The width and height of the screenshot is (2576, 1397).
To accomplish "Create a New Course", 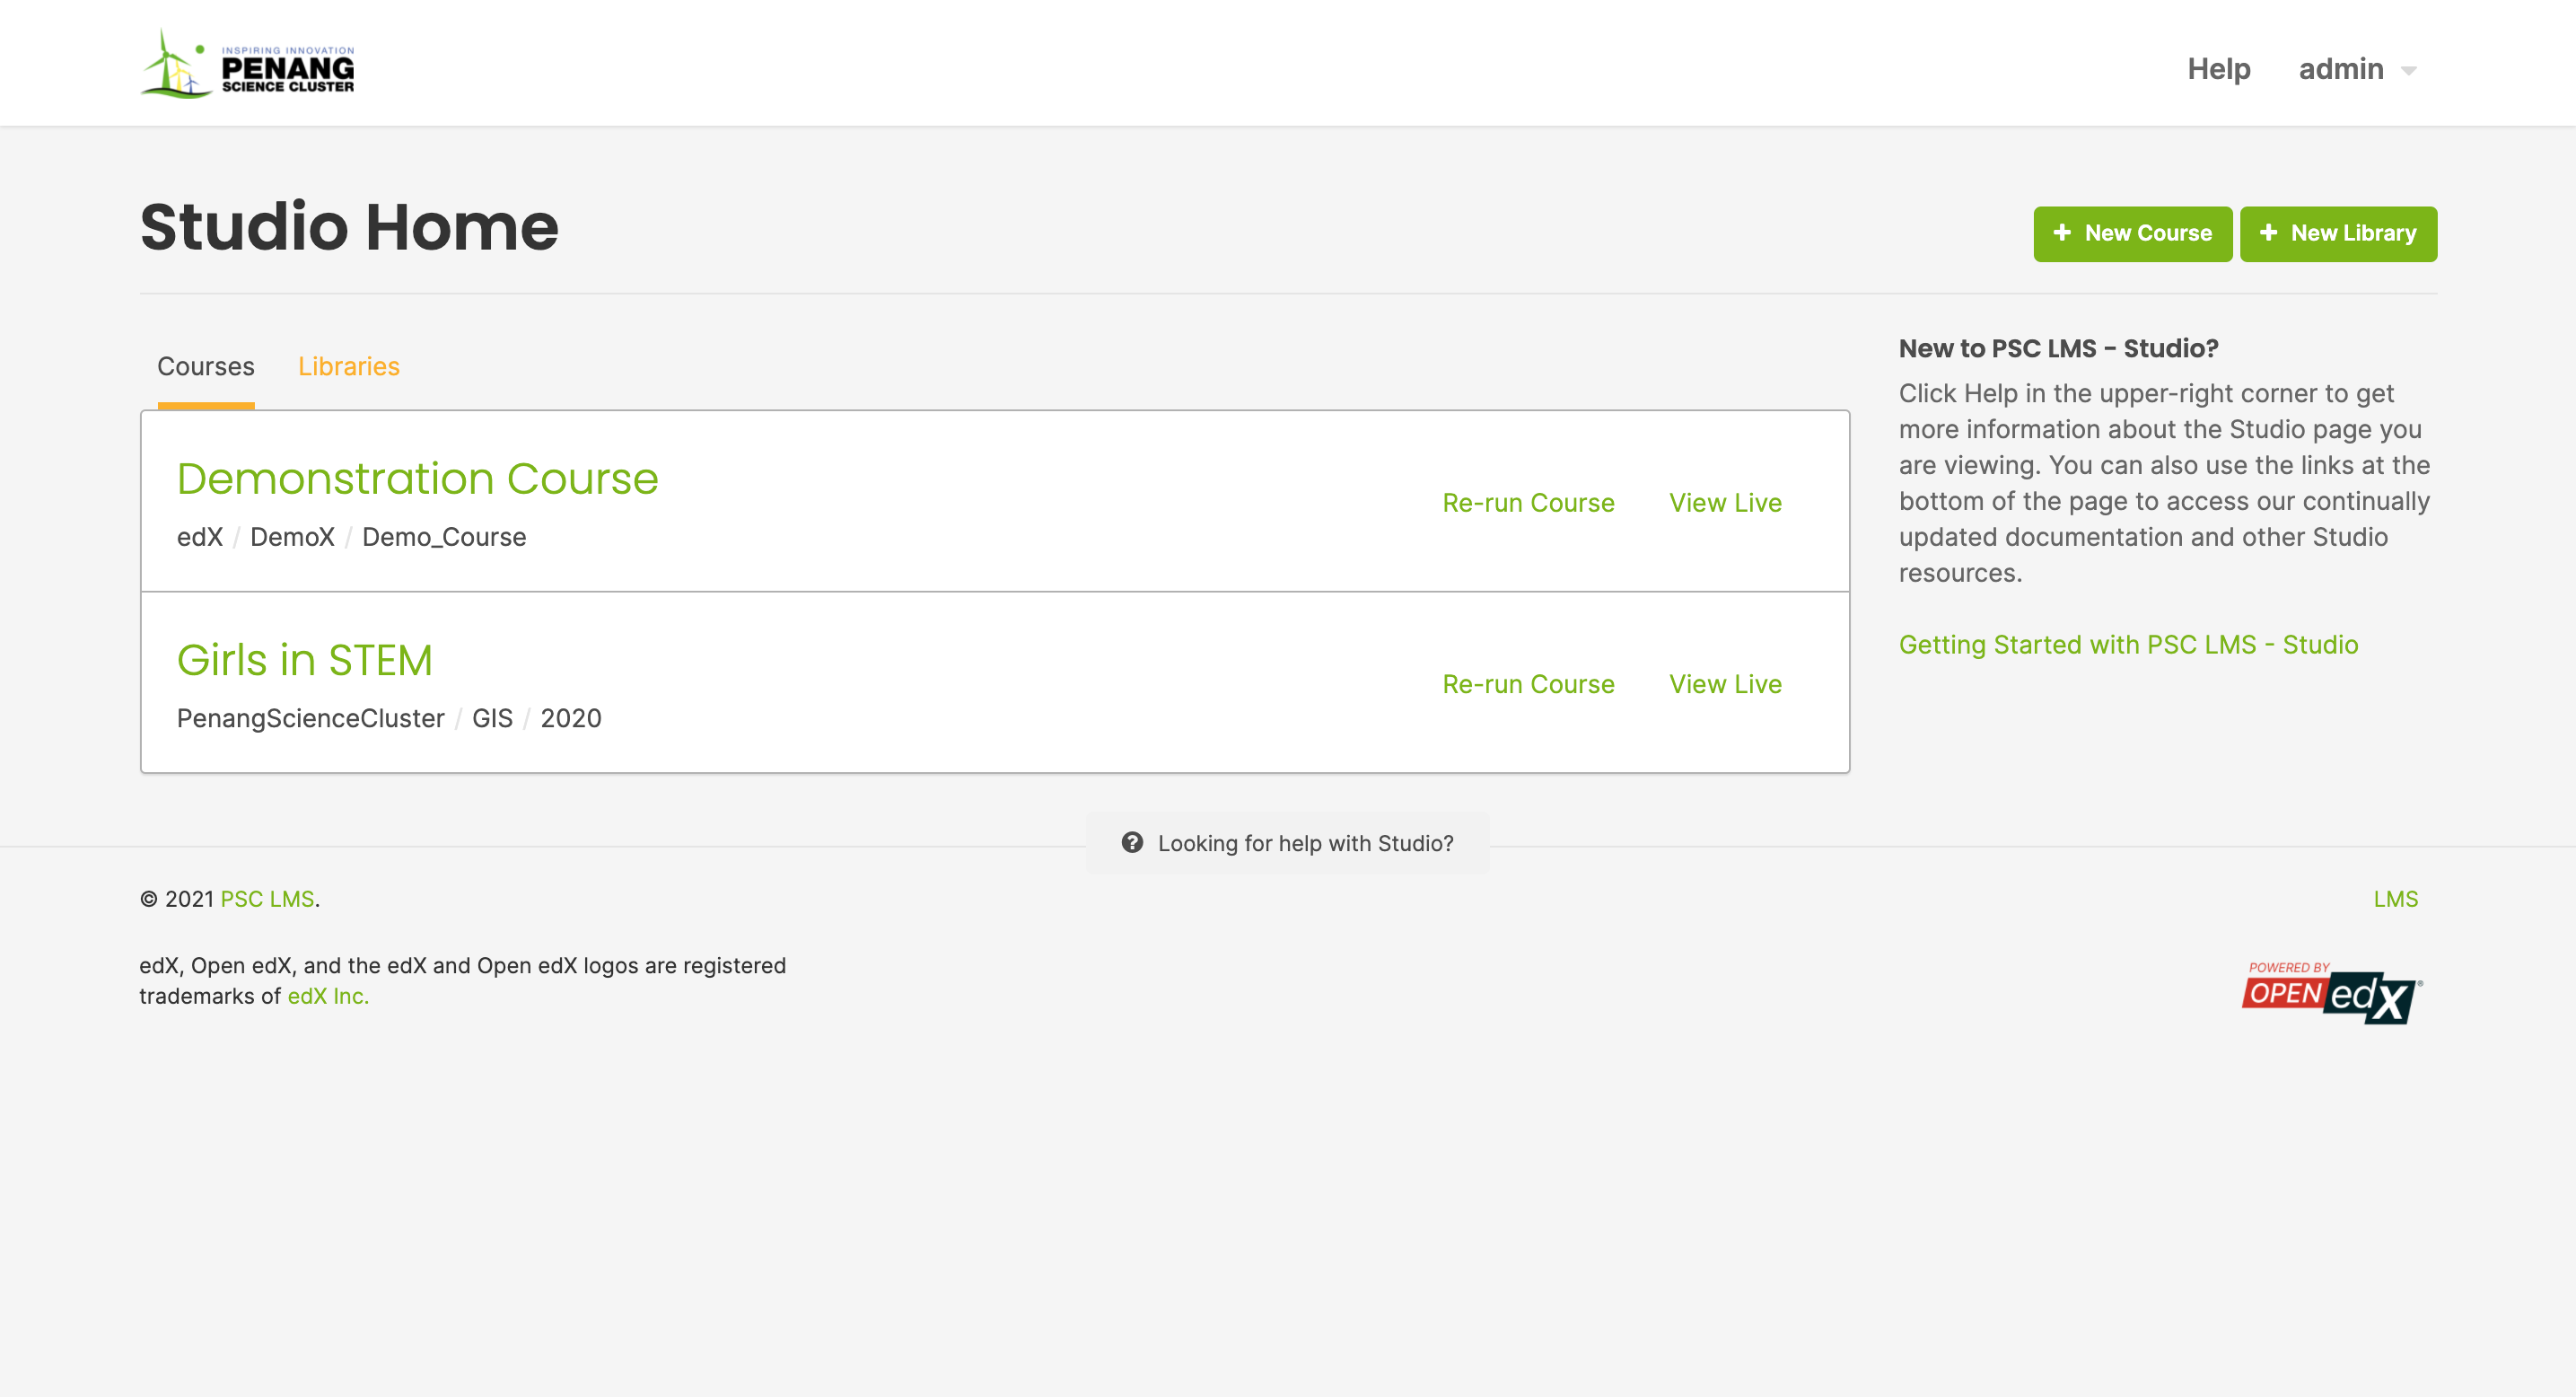I will click(2132, 233).
